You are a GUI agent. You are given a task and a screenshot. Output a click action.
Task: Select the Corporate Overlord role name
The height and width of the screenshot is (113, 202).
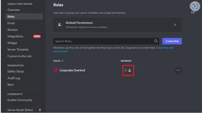[x=72, y=70]
